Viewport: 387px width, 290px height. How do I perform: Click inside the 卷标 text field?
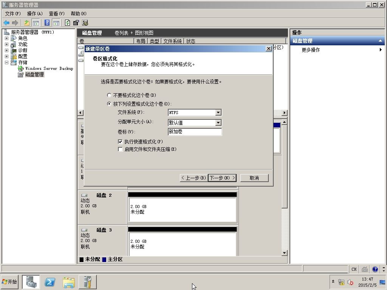pyautogui.click(x=195, y=132)
